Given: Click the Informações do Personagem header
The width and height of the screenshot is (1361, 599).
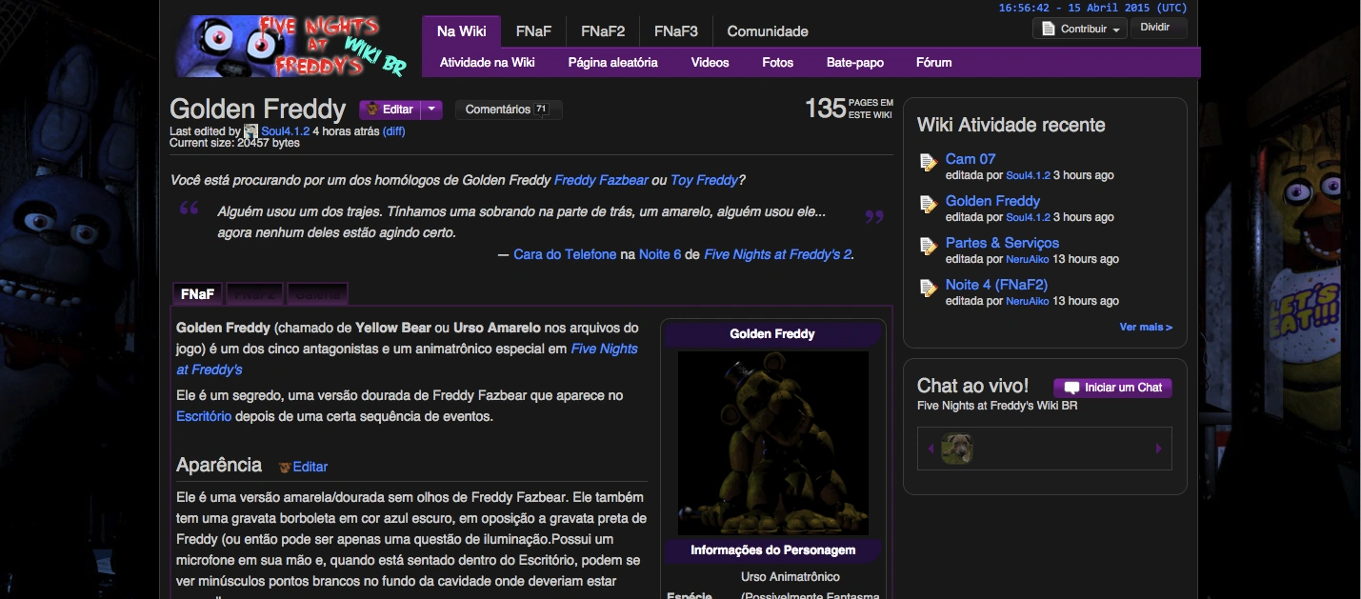Looking at the screenshot, I should 772,549.
